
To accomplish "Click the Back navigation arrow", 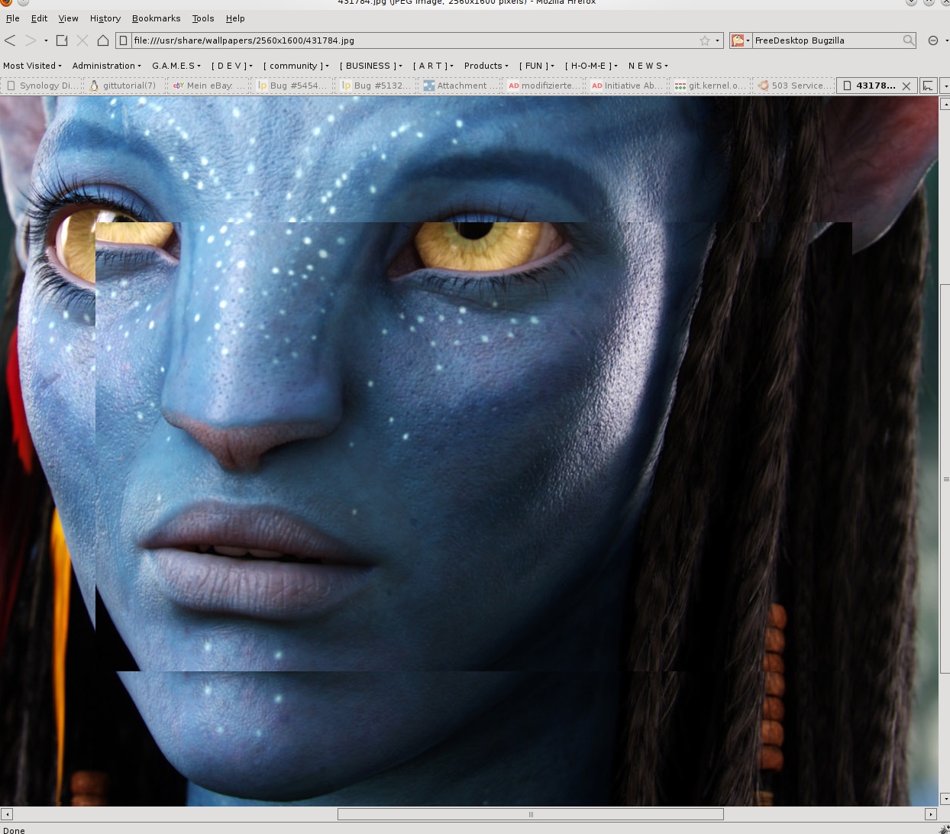I will pos(11,40).
